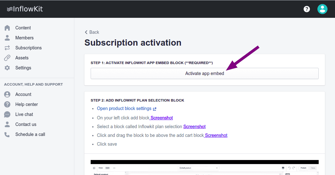Viewport: 335px width, 175px height.
Task: Click the Settings gear icon
Action: click(x=7, y=68)
